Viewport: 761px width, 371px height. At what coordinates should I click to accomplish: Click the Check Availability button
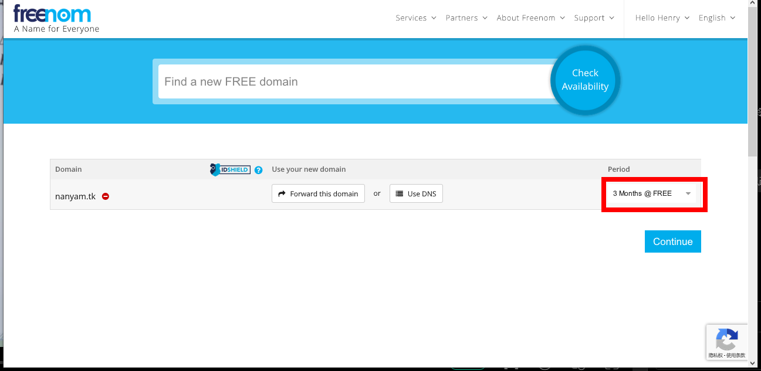pos(585,80)
